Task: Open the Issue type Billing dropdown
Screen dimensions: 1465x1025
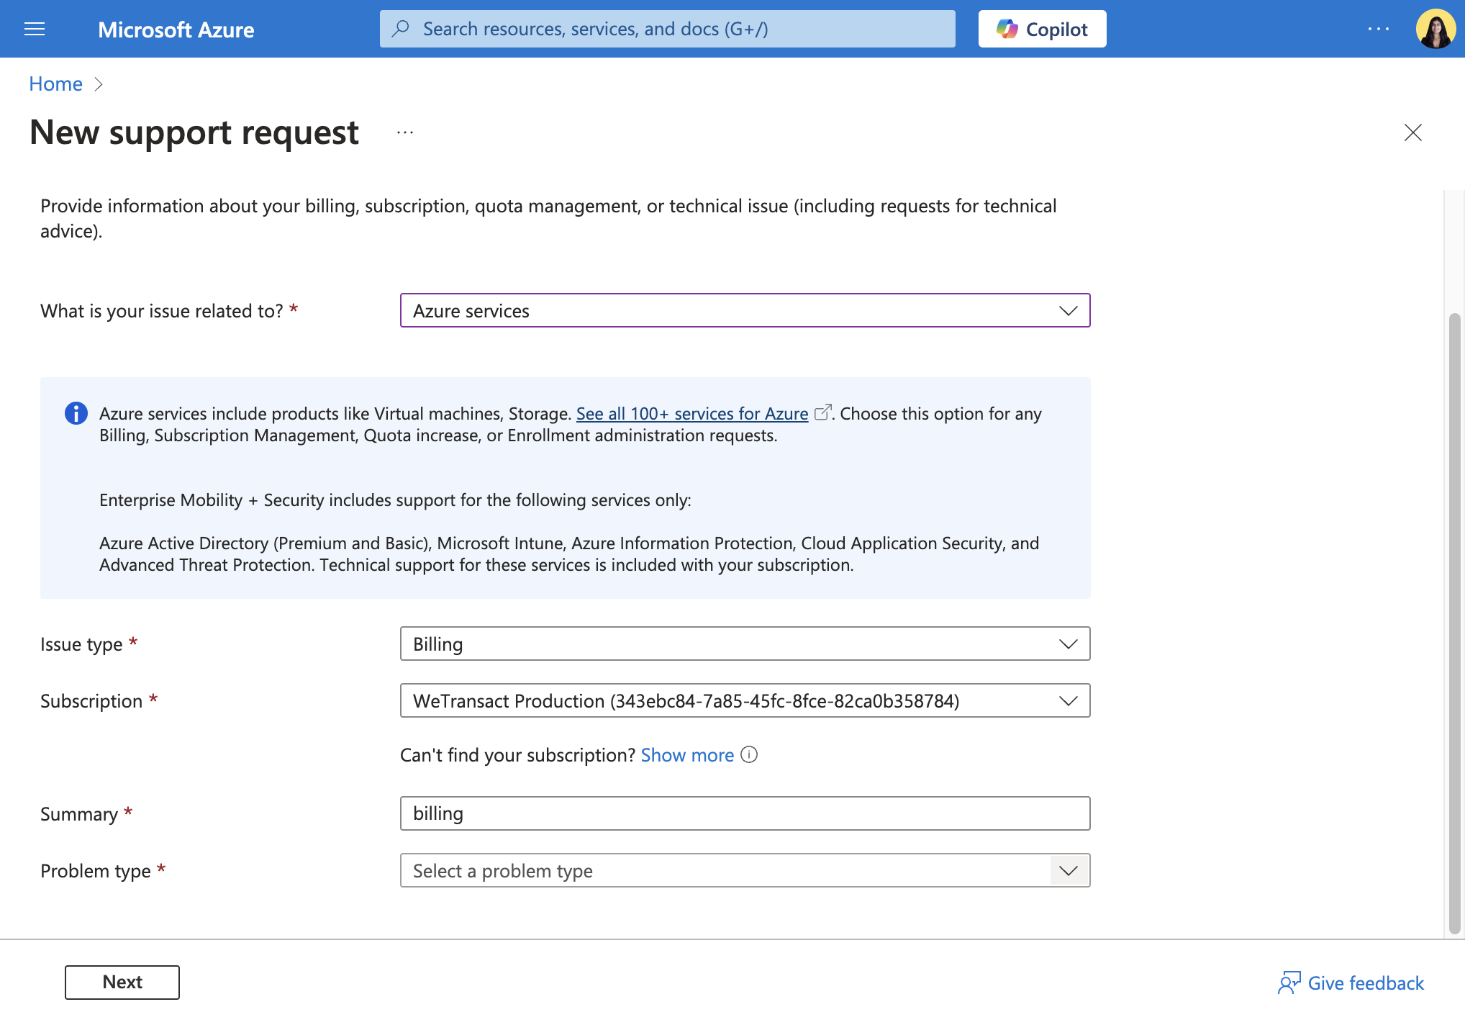Action: (x=745, y=644)
